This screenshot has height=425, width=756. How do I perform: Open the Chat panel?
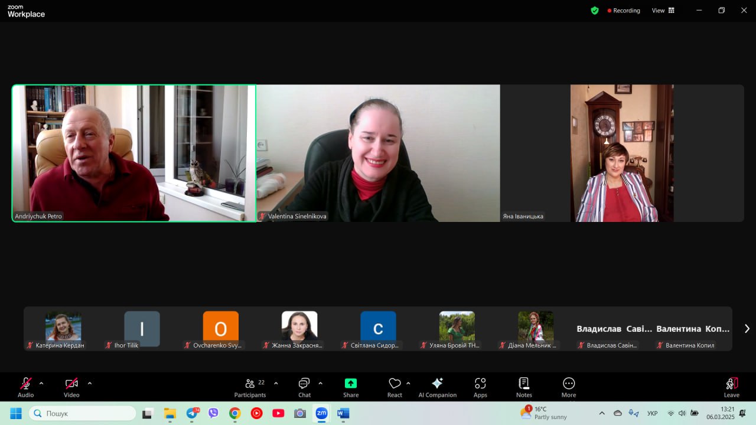[x=304, y=387]
